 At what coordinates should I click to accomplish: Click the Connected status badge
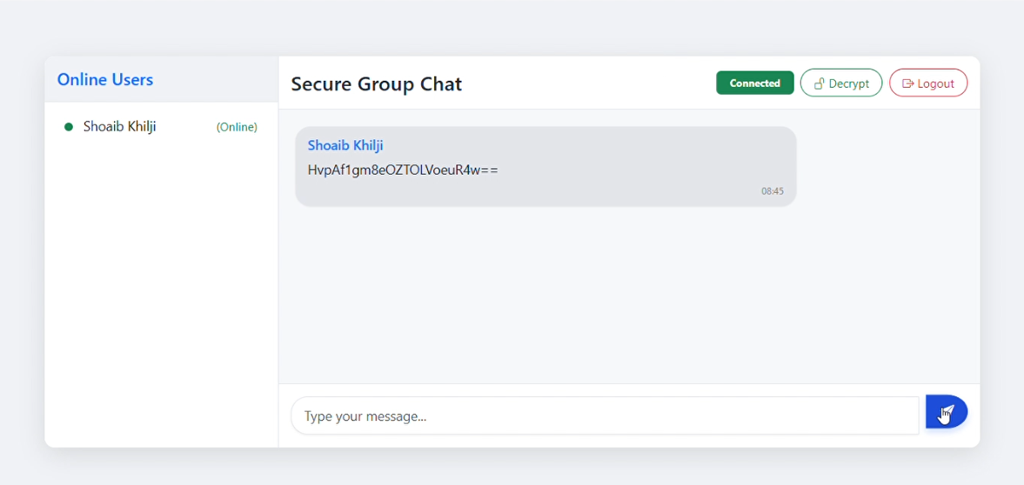755,83
